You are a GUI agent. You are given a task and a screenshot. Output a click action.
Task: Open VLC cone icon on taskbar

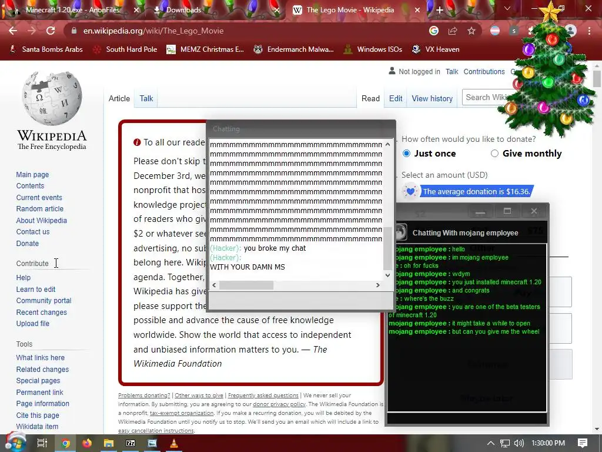[x=174, y=443]
